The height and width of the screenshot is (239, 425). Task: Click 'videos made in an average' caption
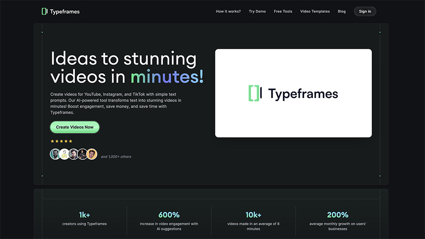(253, 226)
